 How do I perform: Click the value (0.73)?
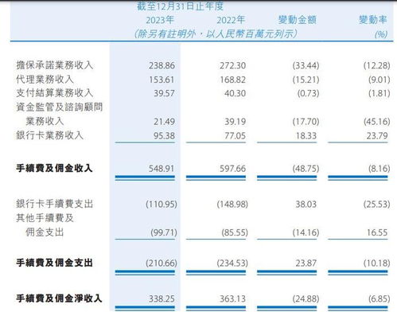coord(308,93)
